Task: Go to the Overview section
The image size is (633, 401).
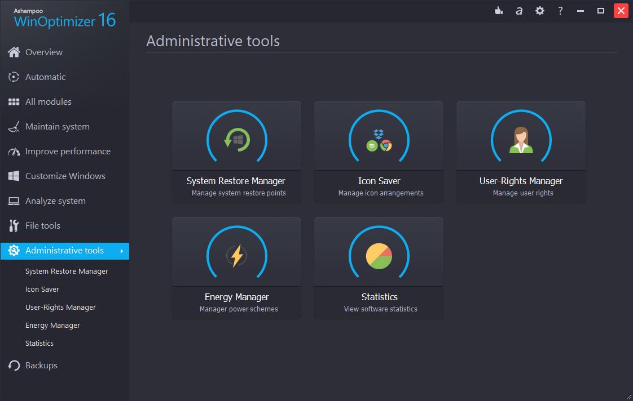Action: pos(43,52)
